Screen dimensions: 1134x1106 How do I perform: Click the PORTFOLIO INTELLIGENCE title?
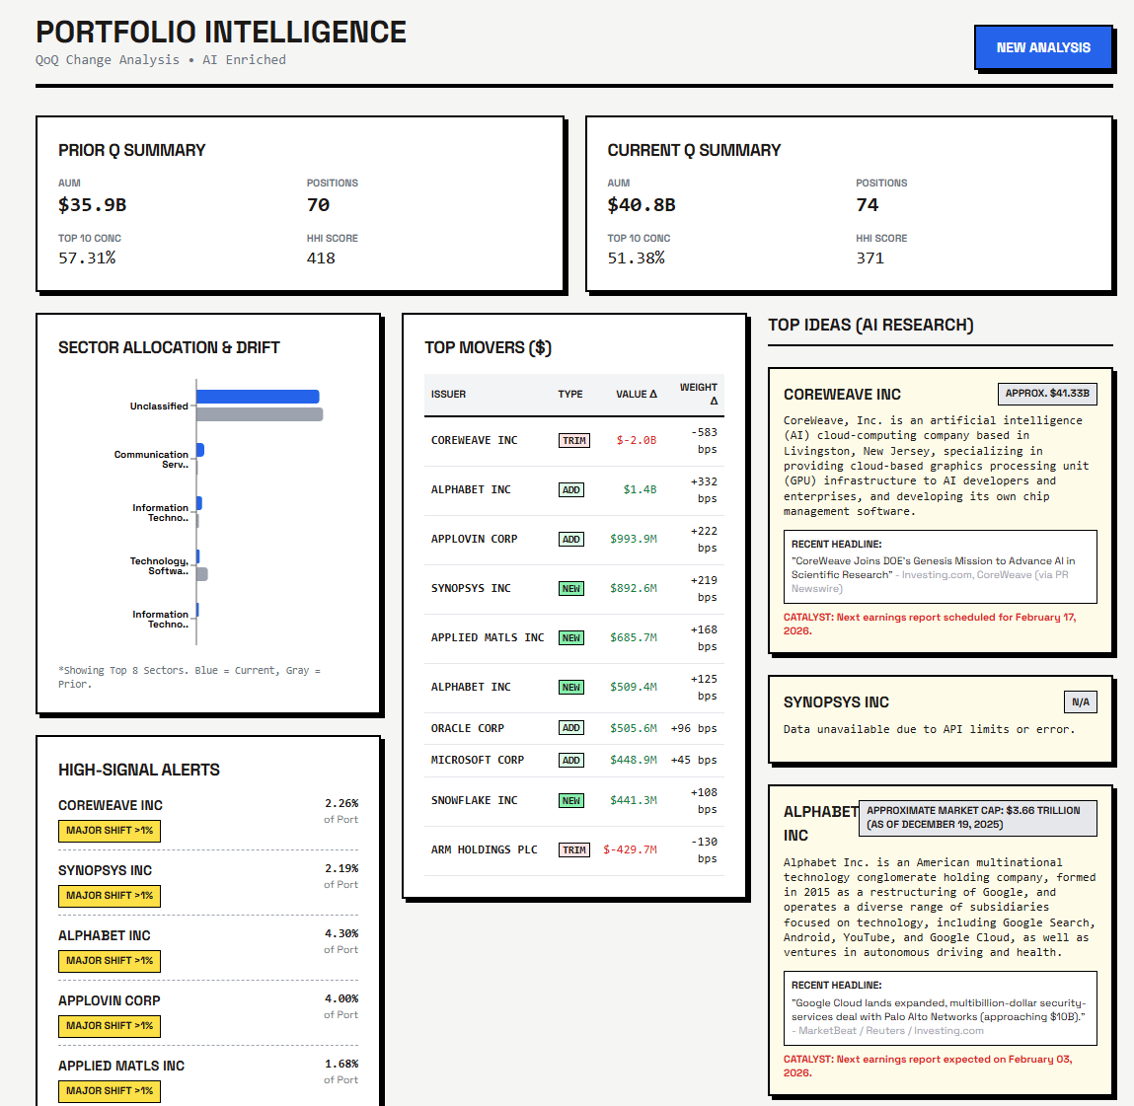[221, 32]
